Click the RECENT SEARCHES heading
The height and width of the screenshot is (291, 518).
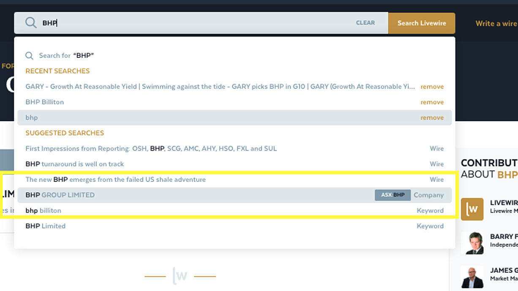[57, 71]
